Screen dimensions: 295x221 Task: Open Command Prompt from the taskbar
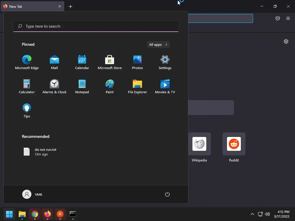(73, 214)
